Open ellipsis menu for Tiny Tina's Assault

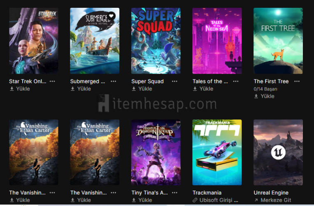pos(174,193)
